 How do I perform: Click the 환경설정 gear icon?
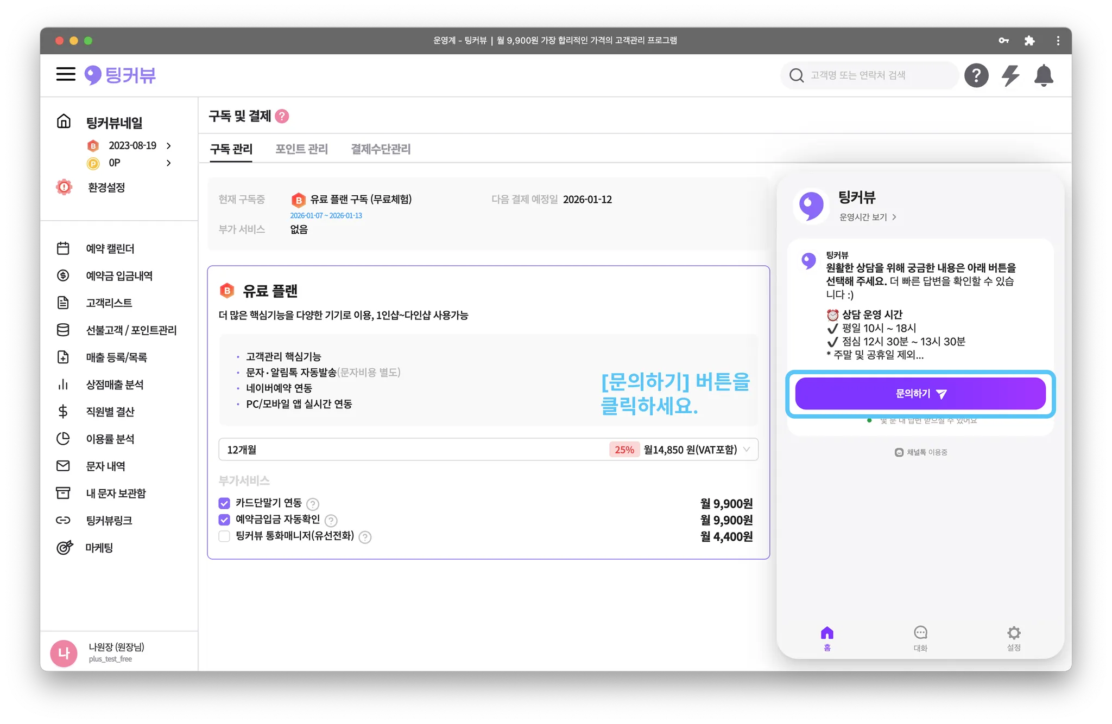pos(64,187)
